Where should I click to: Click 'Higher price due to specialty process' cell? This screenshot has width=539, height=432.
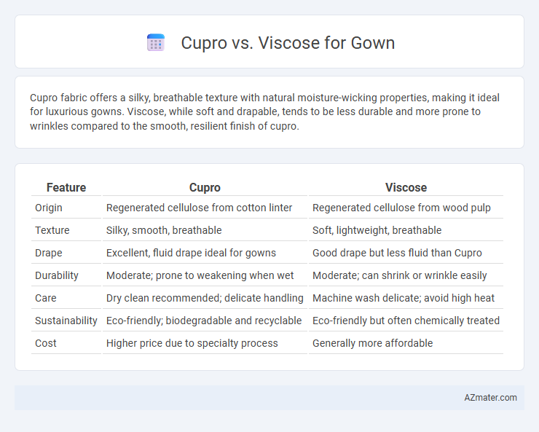[192, 343]
